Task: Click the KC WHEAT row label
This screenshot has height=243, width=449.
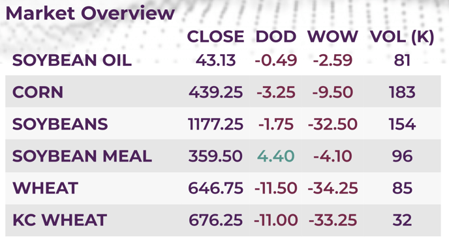Action: click(59, 220)
